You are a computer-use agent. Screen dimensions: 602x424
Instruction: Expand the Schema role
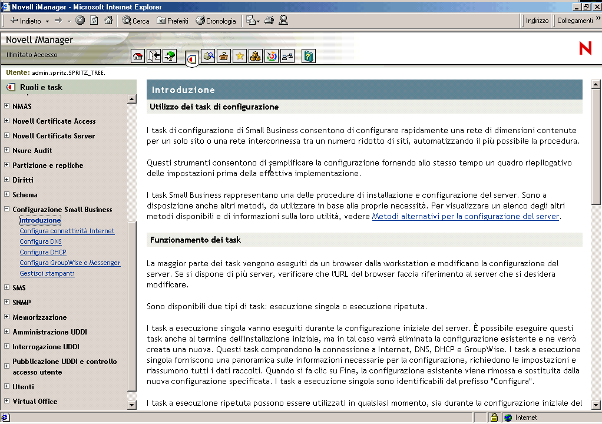click(x=6, y=194)
